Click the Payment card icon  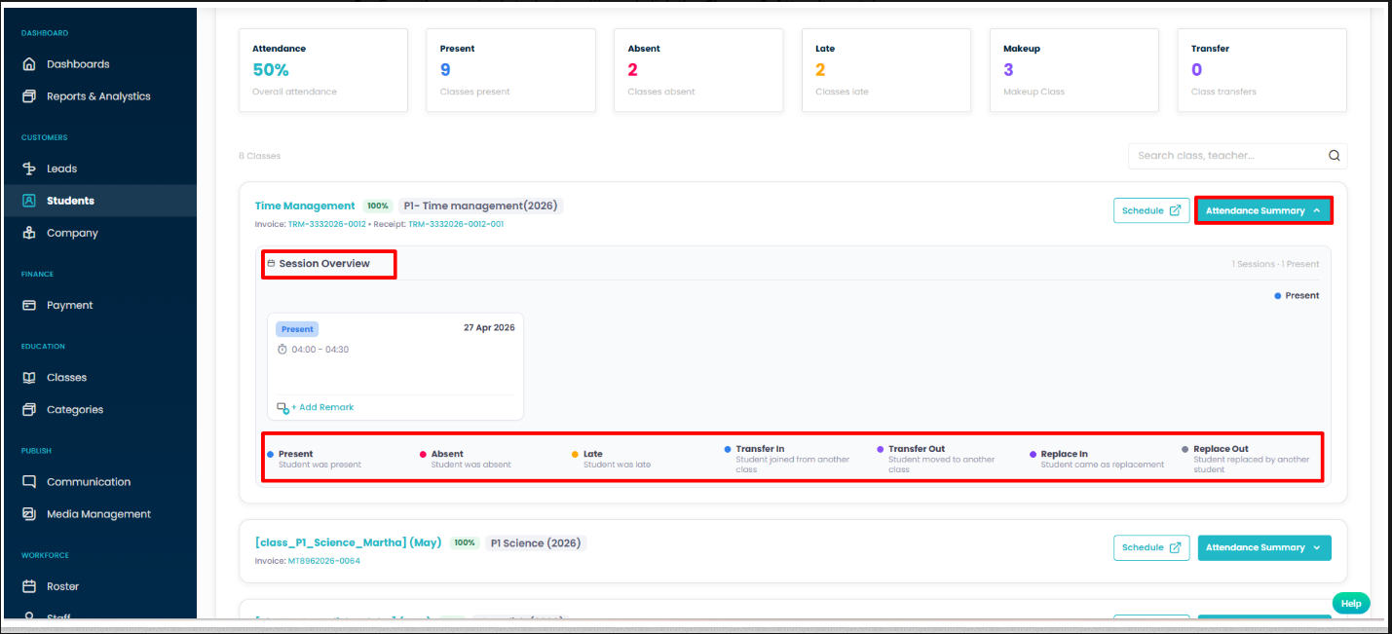[x=29, y=305]
